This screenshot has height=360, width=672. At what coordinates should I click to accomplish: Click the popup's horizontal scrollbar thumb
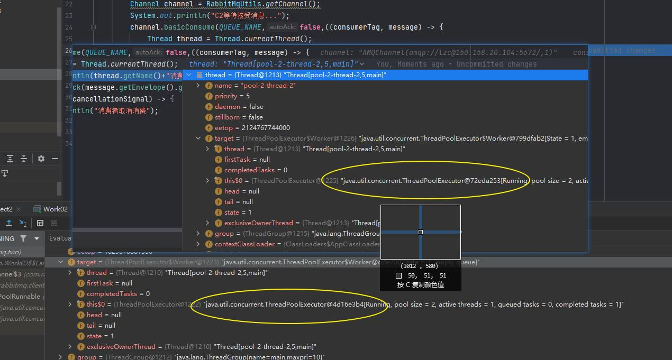coord(127,230)
